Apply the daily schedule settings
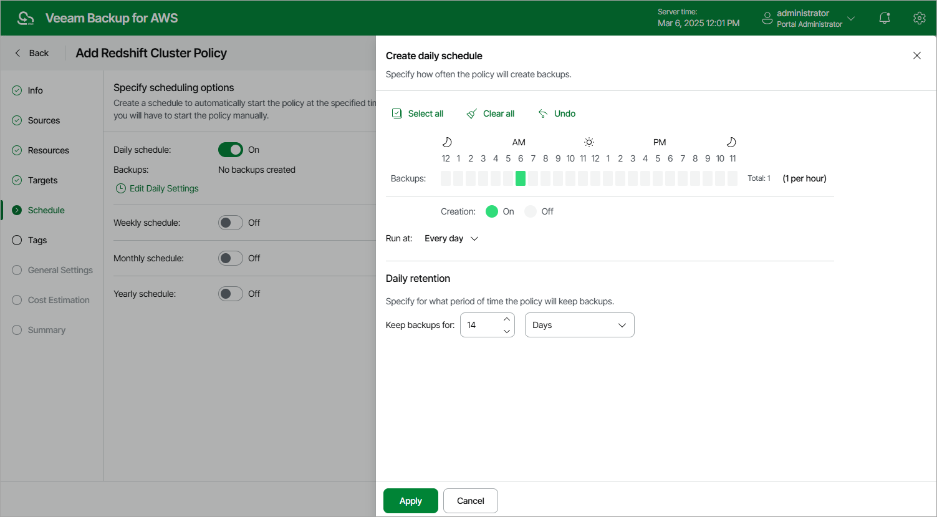This screenshot has height=517, width=937. (410, 500)
